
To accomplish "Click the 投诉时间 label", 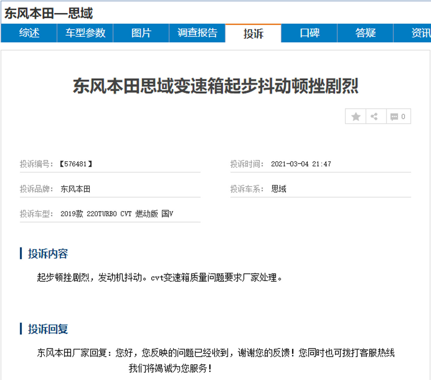I will (x=246, y=164).
